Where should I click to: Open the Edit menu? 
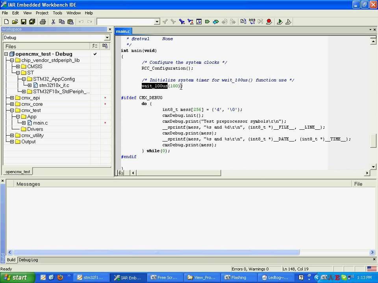click(x=15, y=13)
